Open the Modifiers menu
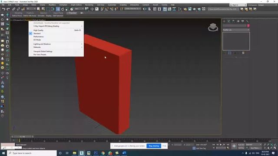Screen dimensions: 278x156 click(52, 5)
